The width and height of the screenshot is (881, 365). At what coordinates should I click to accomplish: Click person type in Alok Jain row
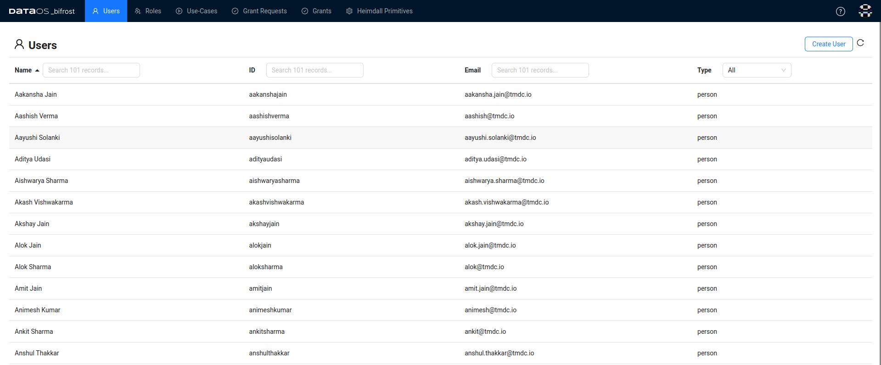[707, 245]
